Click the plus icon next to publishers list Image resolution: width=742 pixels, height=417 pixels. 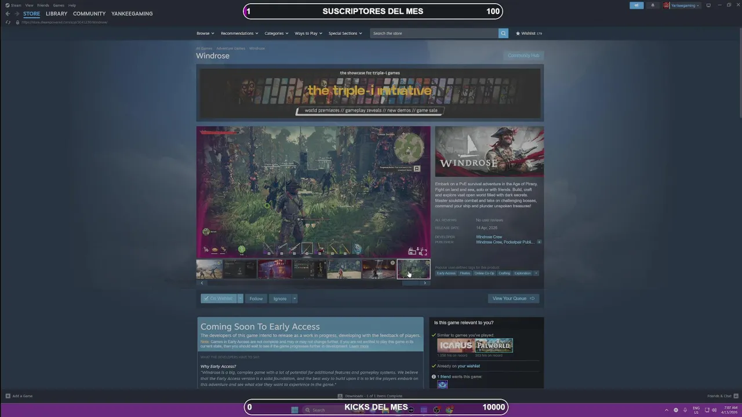(539, 242)
